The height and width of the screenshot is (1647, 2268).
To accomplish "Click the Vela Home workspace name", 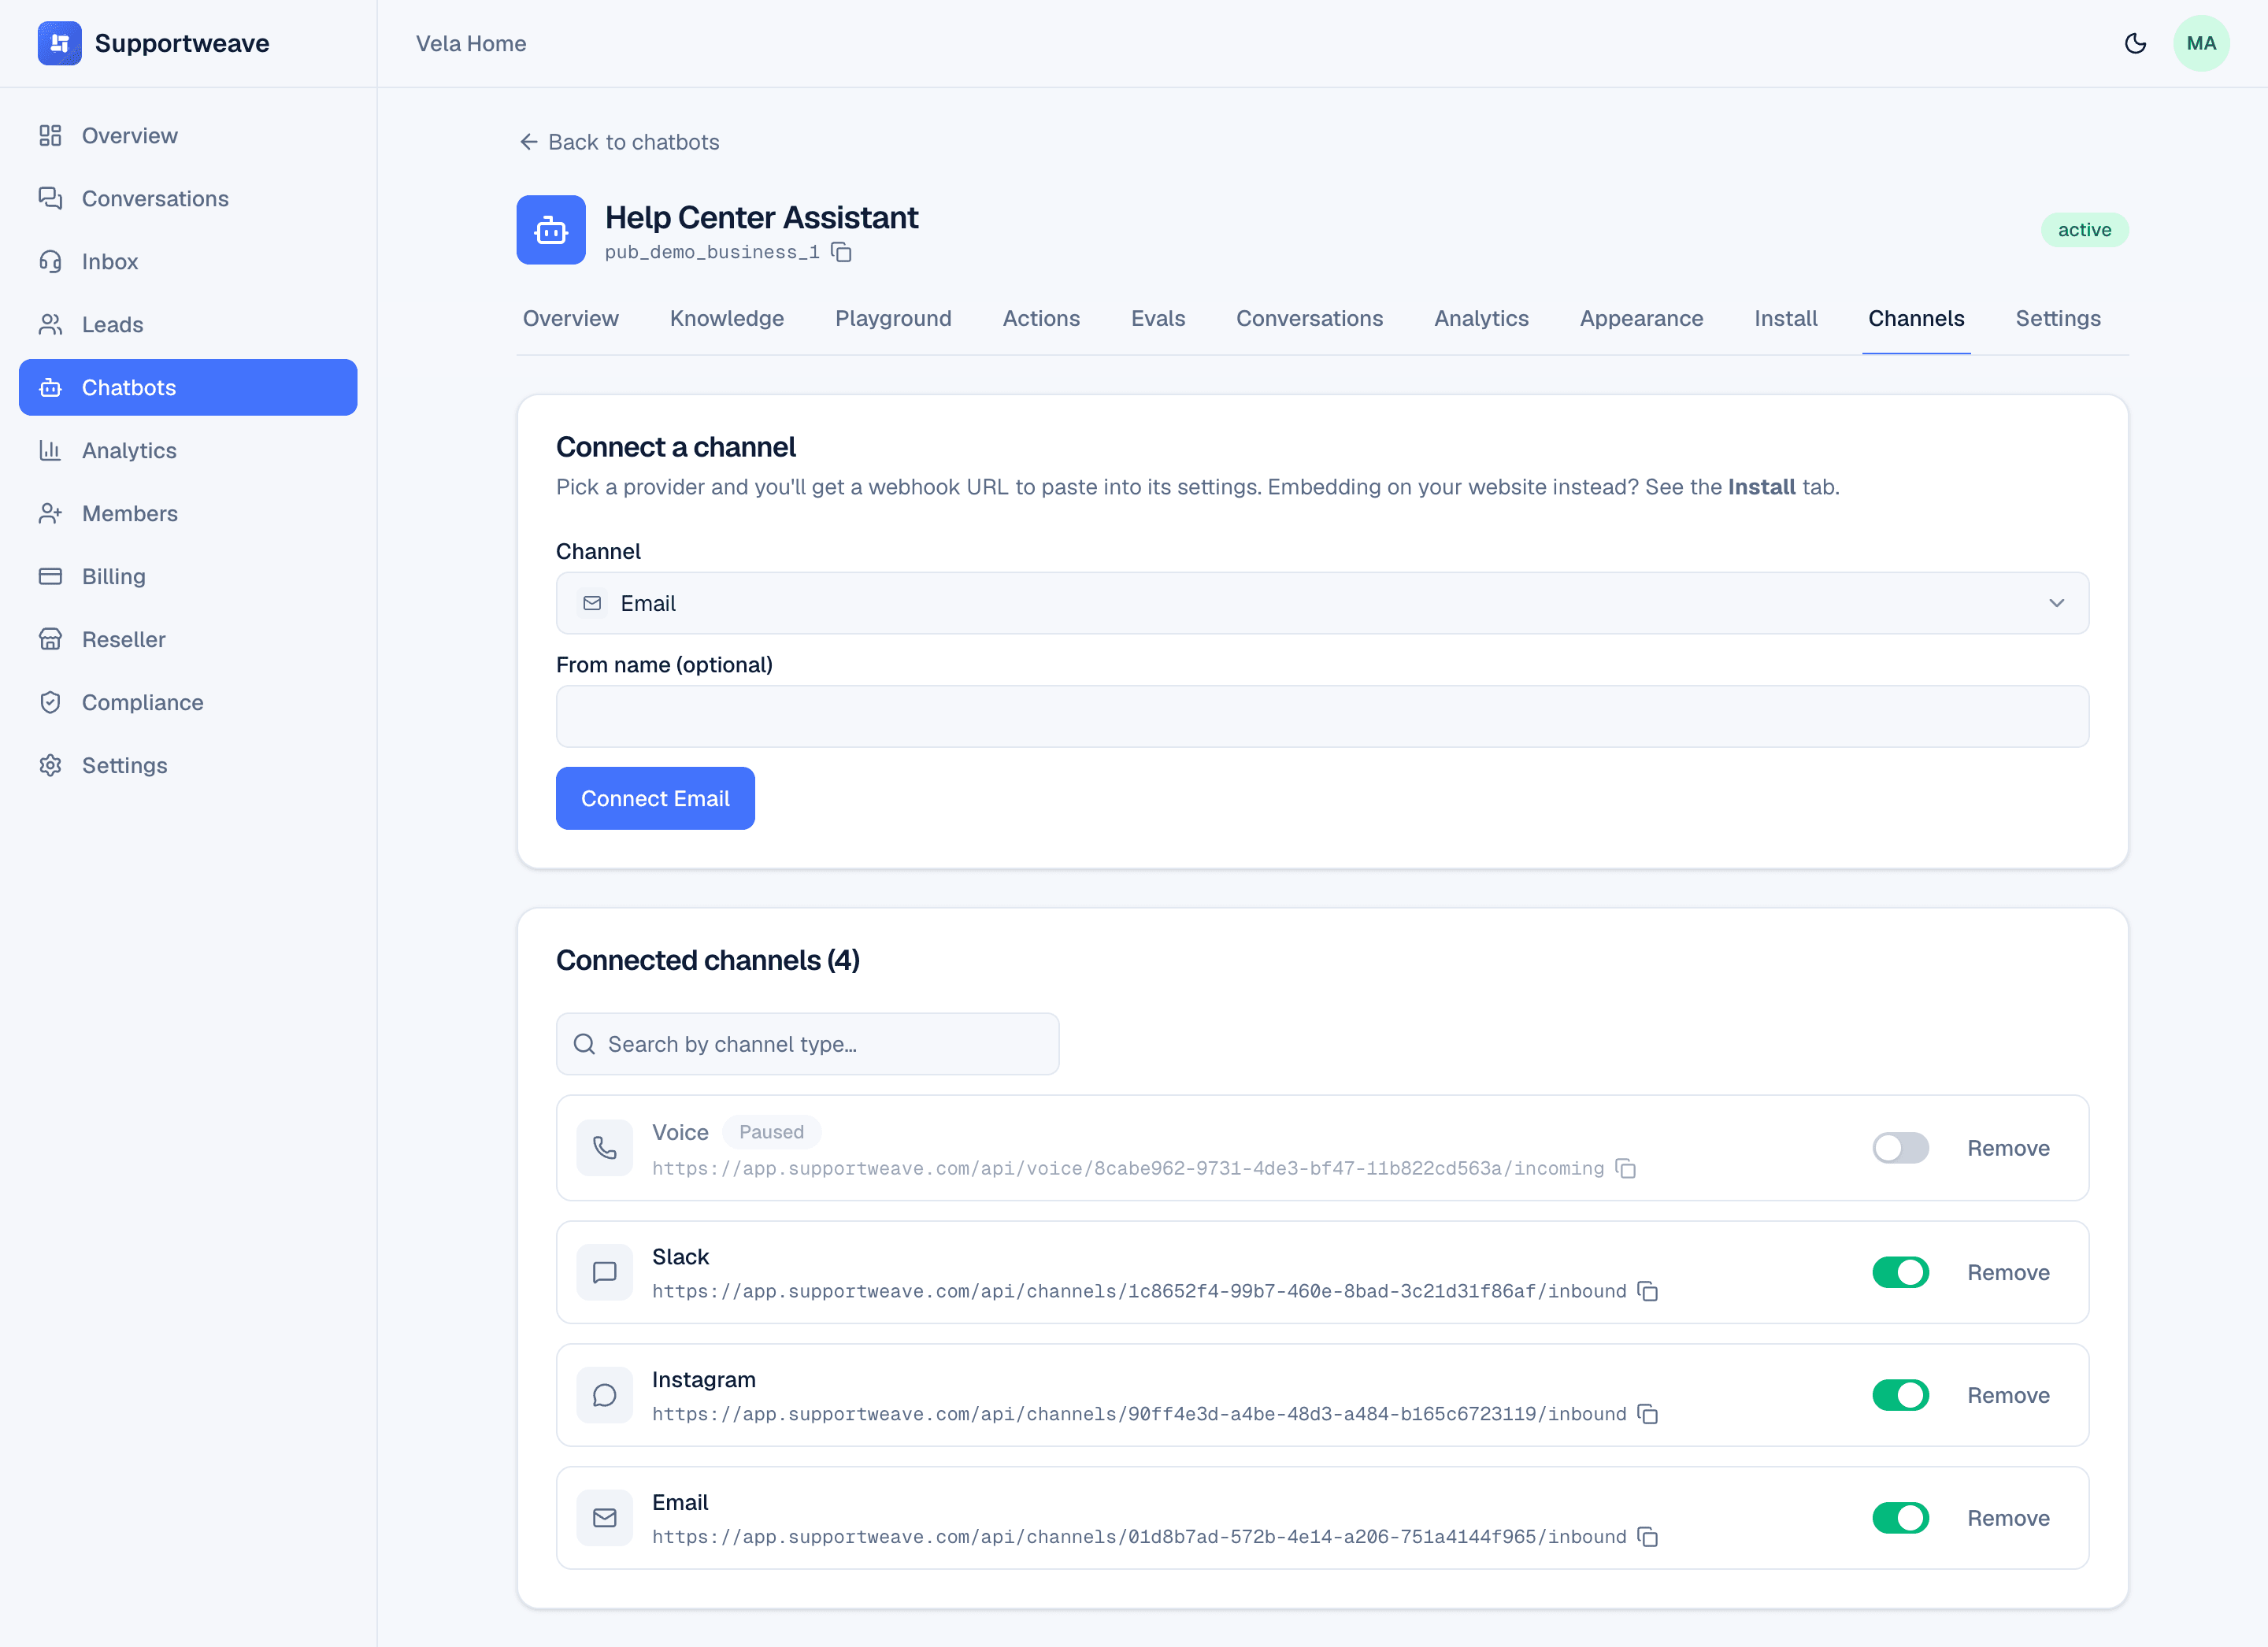I will (x=471, y=43).
